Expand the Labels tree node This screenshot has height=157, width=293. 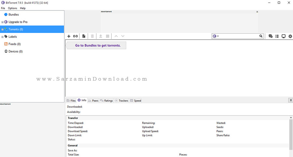2,37
